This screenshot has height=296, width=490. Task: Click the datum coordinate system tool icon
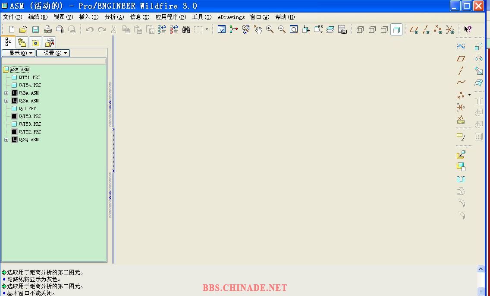(x=461, y=107)
